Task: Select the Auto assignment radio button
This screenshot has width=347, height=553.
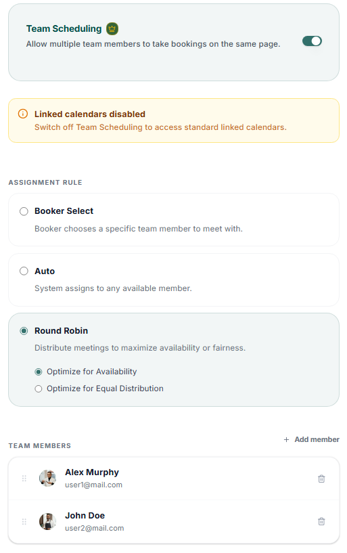Action: click(24, 271)
